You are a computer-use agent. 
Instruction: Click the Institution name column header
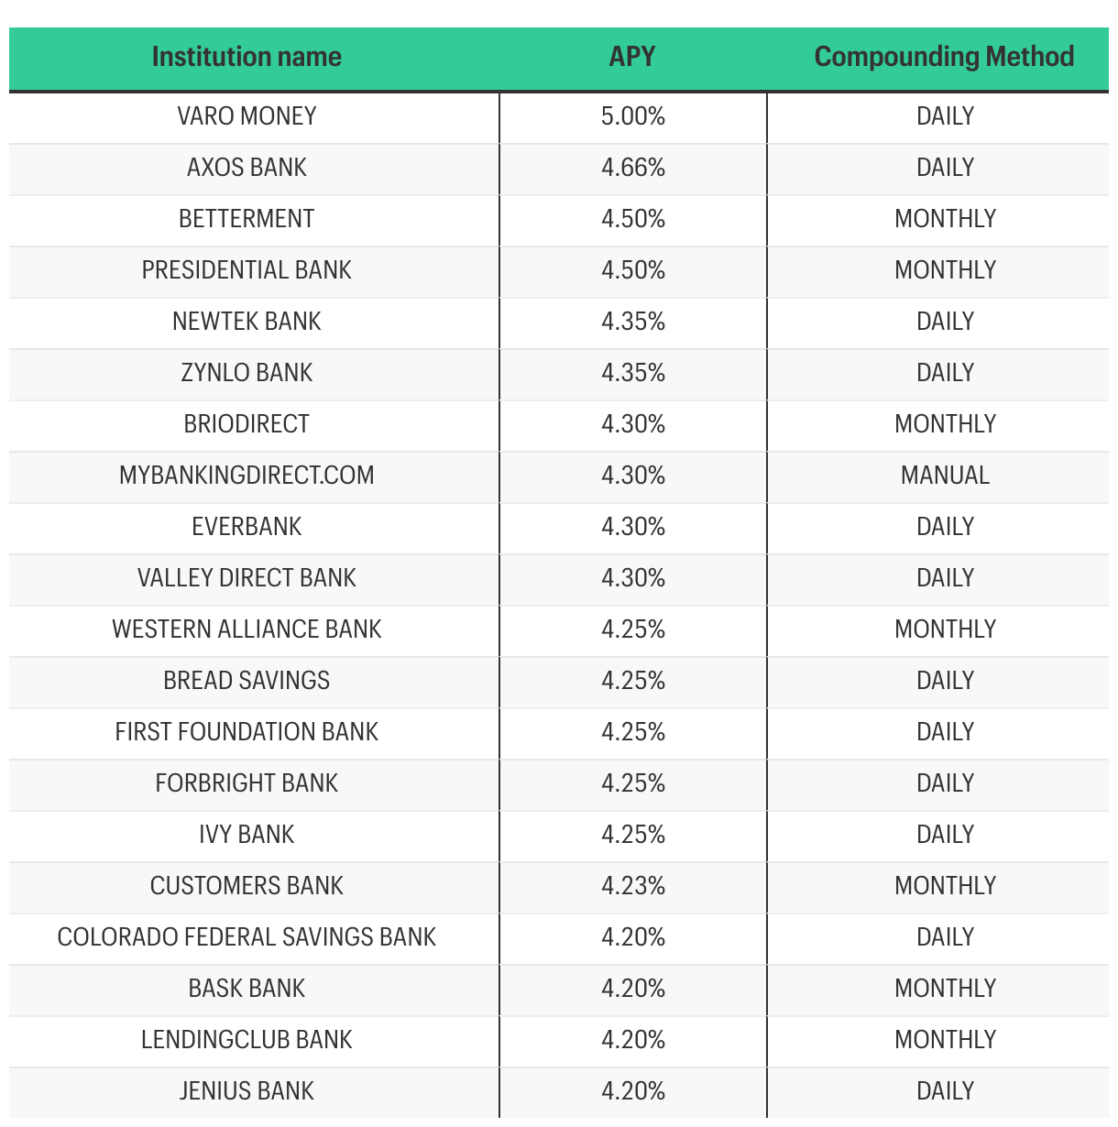point(247,57)
